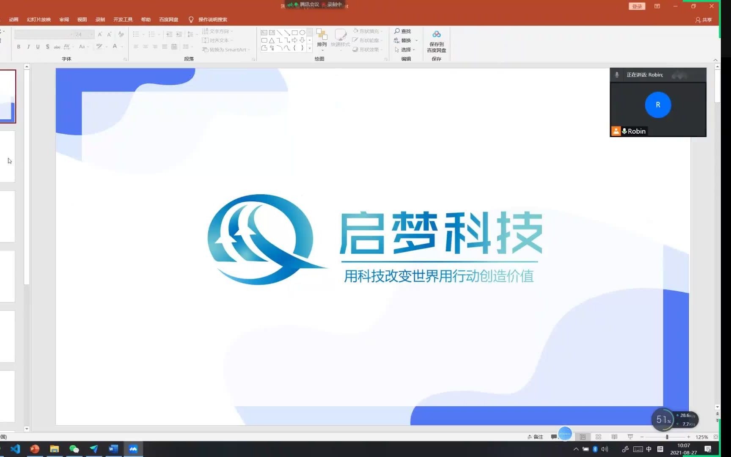The width and height of the screenshot is (731, 457).
Task: Open Tencent Meeting from taskbar
Action: tap(133, 449)
